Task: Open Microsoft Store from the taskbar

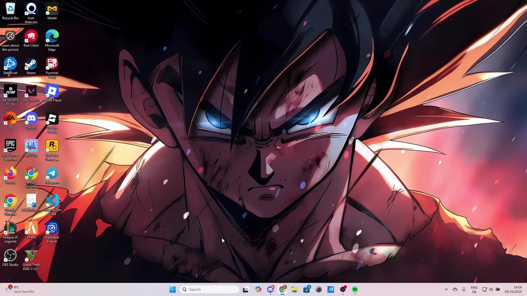Action: pos(307,289)
